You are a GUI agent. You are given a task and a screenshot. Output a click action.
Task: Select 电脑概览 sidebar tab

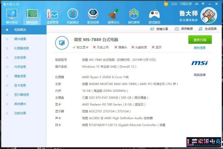coord(24,30)
